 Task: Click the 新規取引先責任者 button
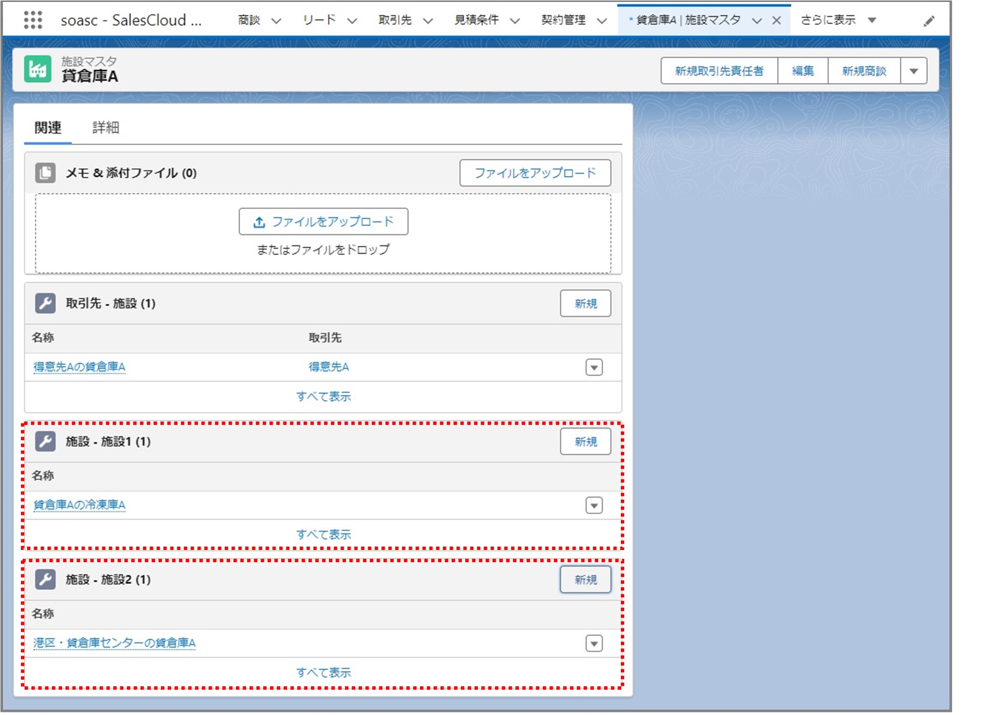pyautogui.click(x=719, y=71)
